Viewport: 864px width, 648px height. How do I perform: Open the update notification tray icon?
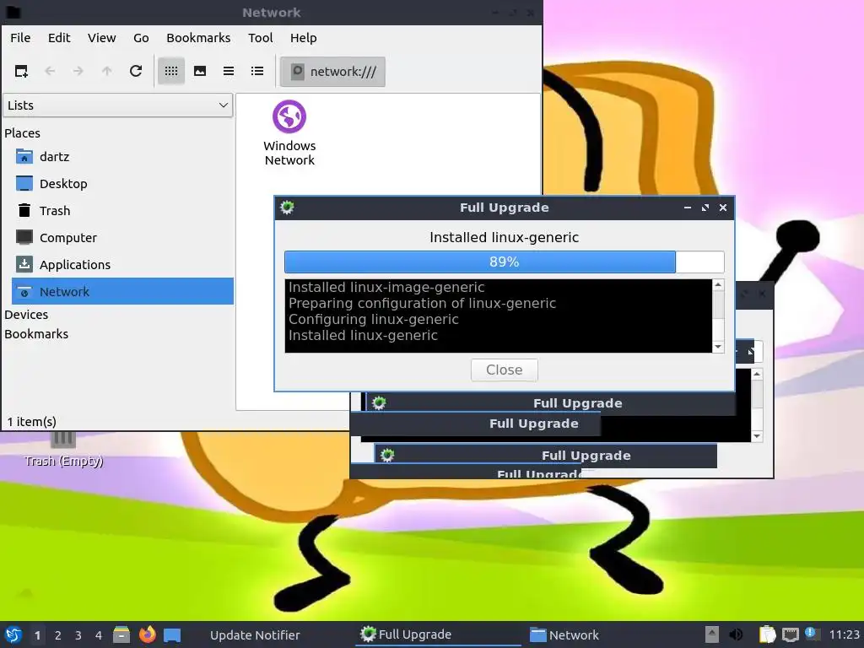811,634
